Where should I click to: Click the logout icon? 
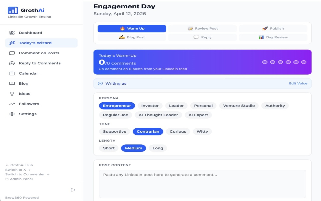point(73,190)
